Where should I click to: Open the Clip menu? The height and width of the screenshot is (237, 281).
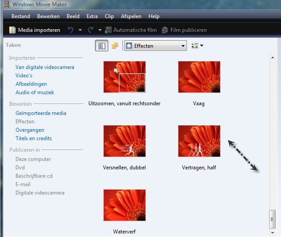(109, 16)
